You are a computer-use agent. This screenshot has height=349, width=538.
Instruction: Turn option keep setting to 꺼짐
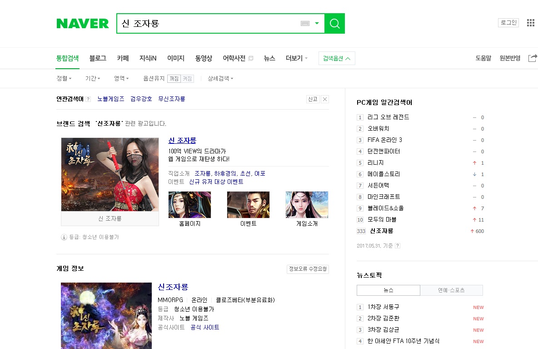click(174, 79)
